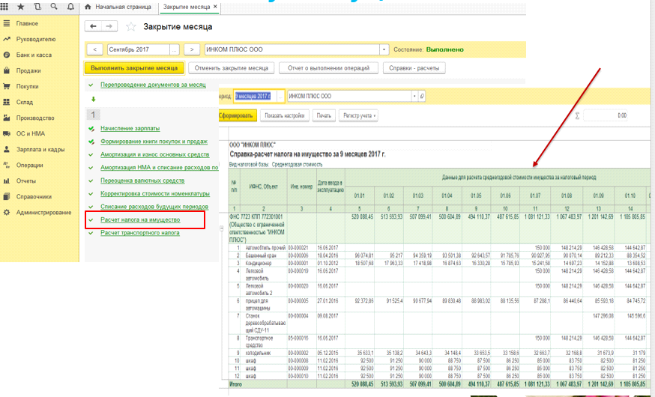Open Расчет транспортного налога link
655x397 pixels.
point(140,232)
